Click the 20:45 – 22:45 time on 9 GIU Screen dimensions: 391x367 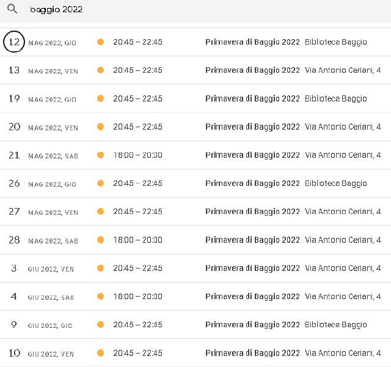[x=137, y=325]
